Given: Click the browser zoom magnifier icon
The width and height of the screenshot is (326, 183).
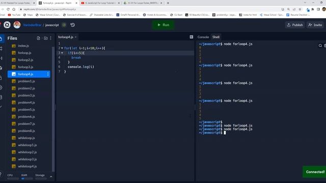Looking at the screenshot, I should point(289,9).
